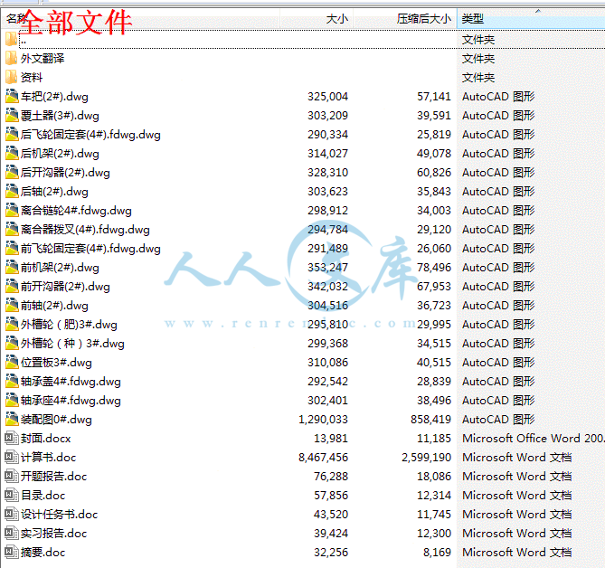Click the Word icon of 开题报告.doc

(11, 476)
